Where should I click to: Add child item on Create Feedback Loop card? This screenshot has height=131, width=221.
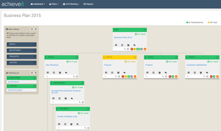point(89,128)
